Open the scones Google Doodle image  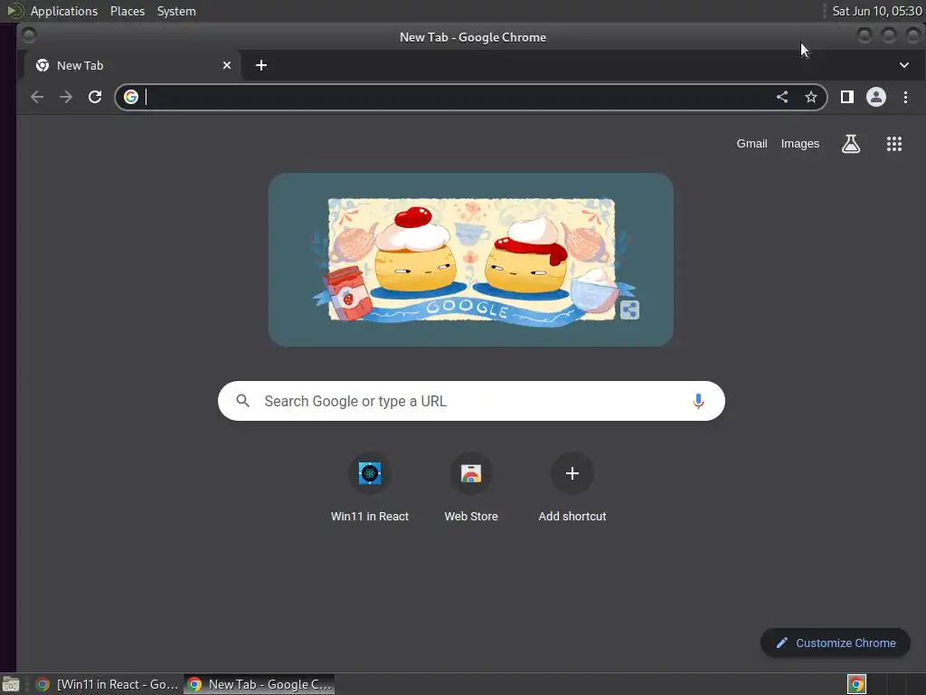click(470, 260)
